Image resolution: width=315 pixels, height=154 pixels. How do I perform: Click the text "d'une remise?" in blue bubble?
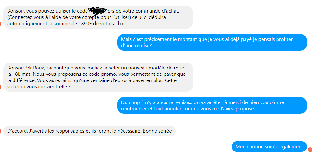[x=136, y=46]
